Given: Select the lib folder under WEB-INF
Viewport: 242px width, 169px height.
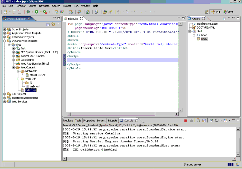Looking at the screenshot, I should point(31,83).
